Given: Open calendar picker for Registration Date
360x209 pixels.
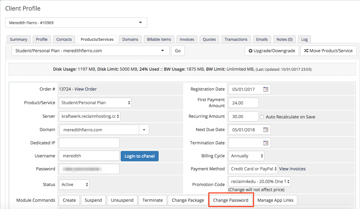Looking at the screenshot, I should click(266, 89).
